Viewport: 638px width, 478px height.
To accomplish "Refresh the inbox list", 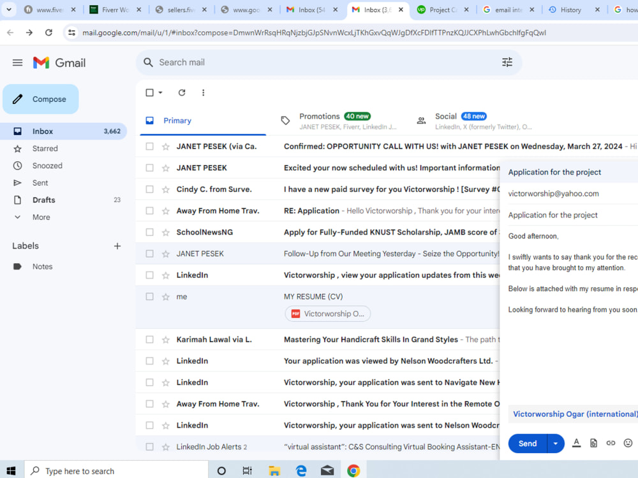I will (182, 92).
